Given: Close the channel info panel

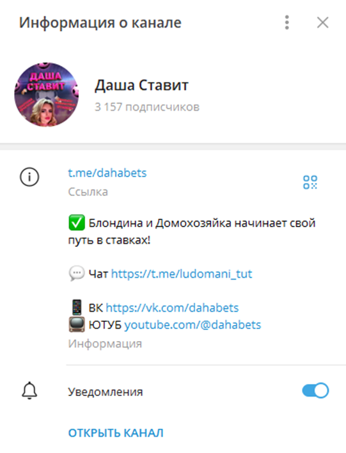Looking at the screenshot, I should [x=322, y=22].
